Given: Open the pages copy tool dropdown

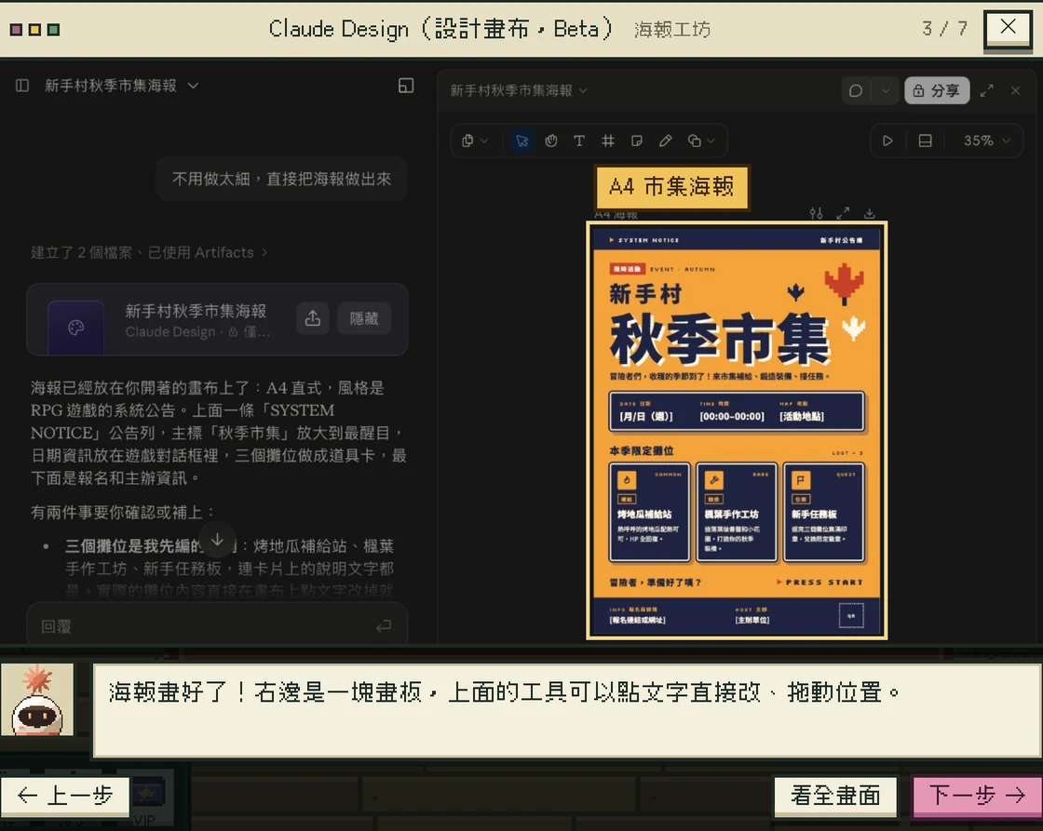Looking at the screenshot, I should (x=475, y=141).
